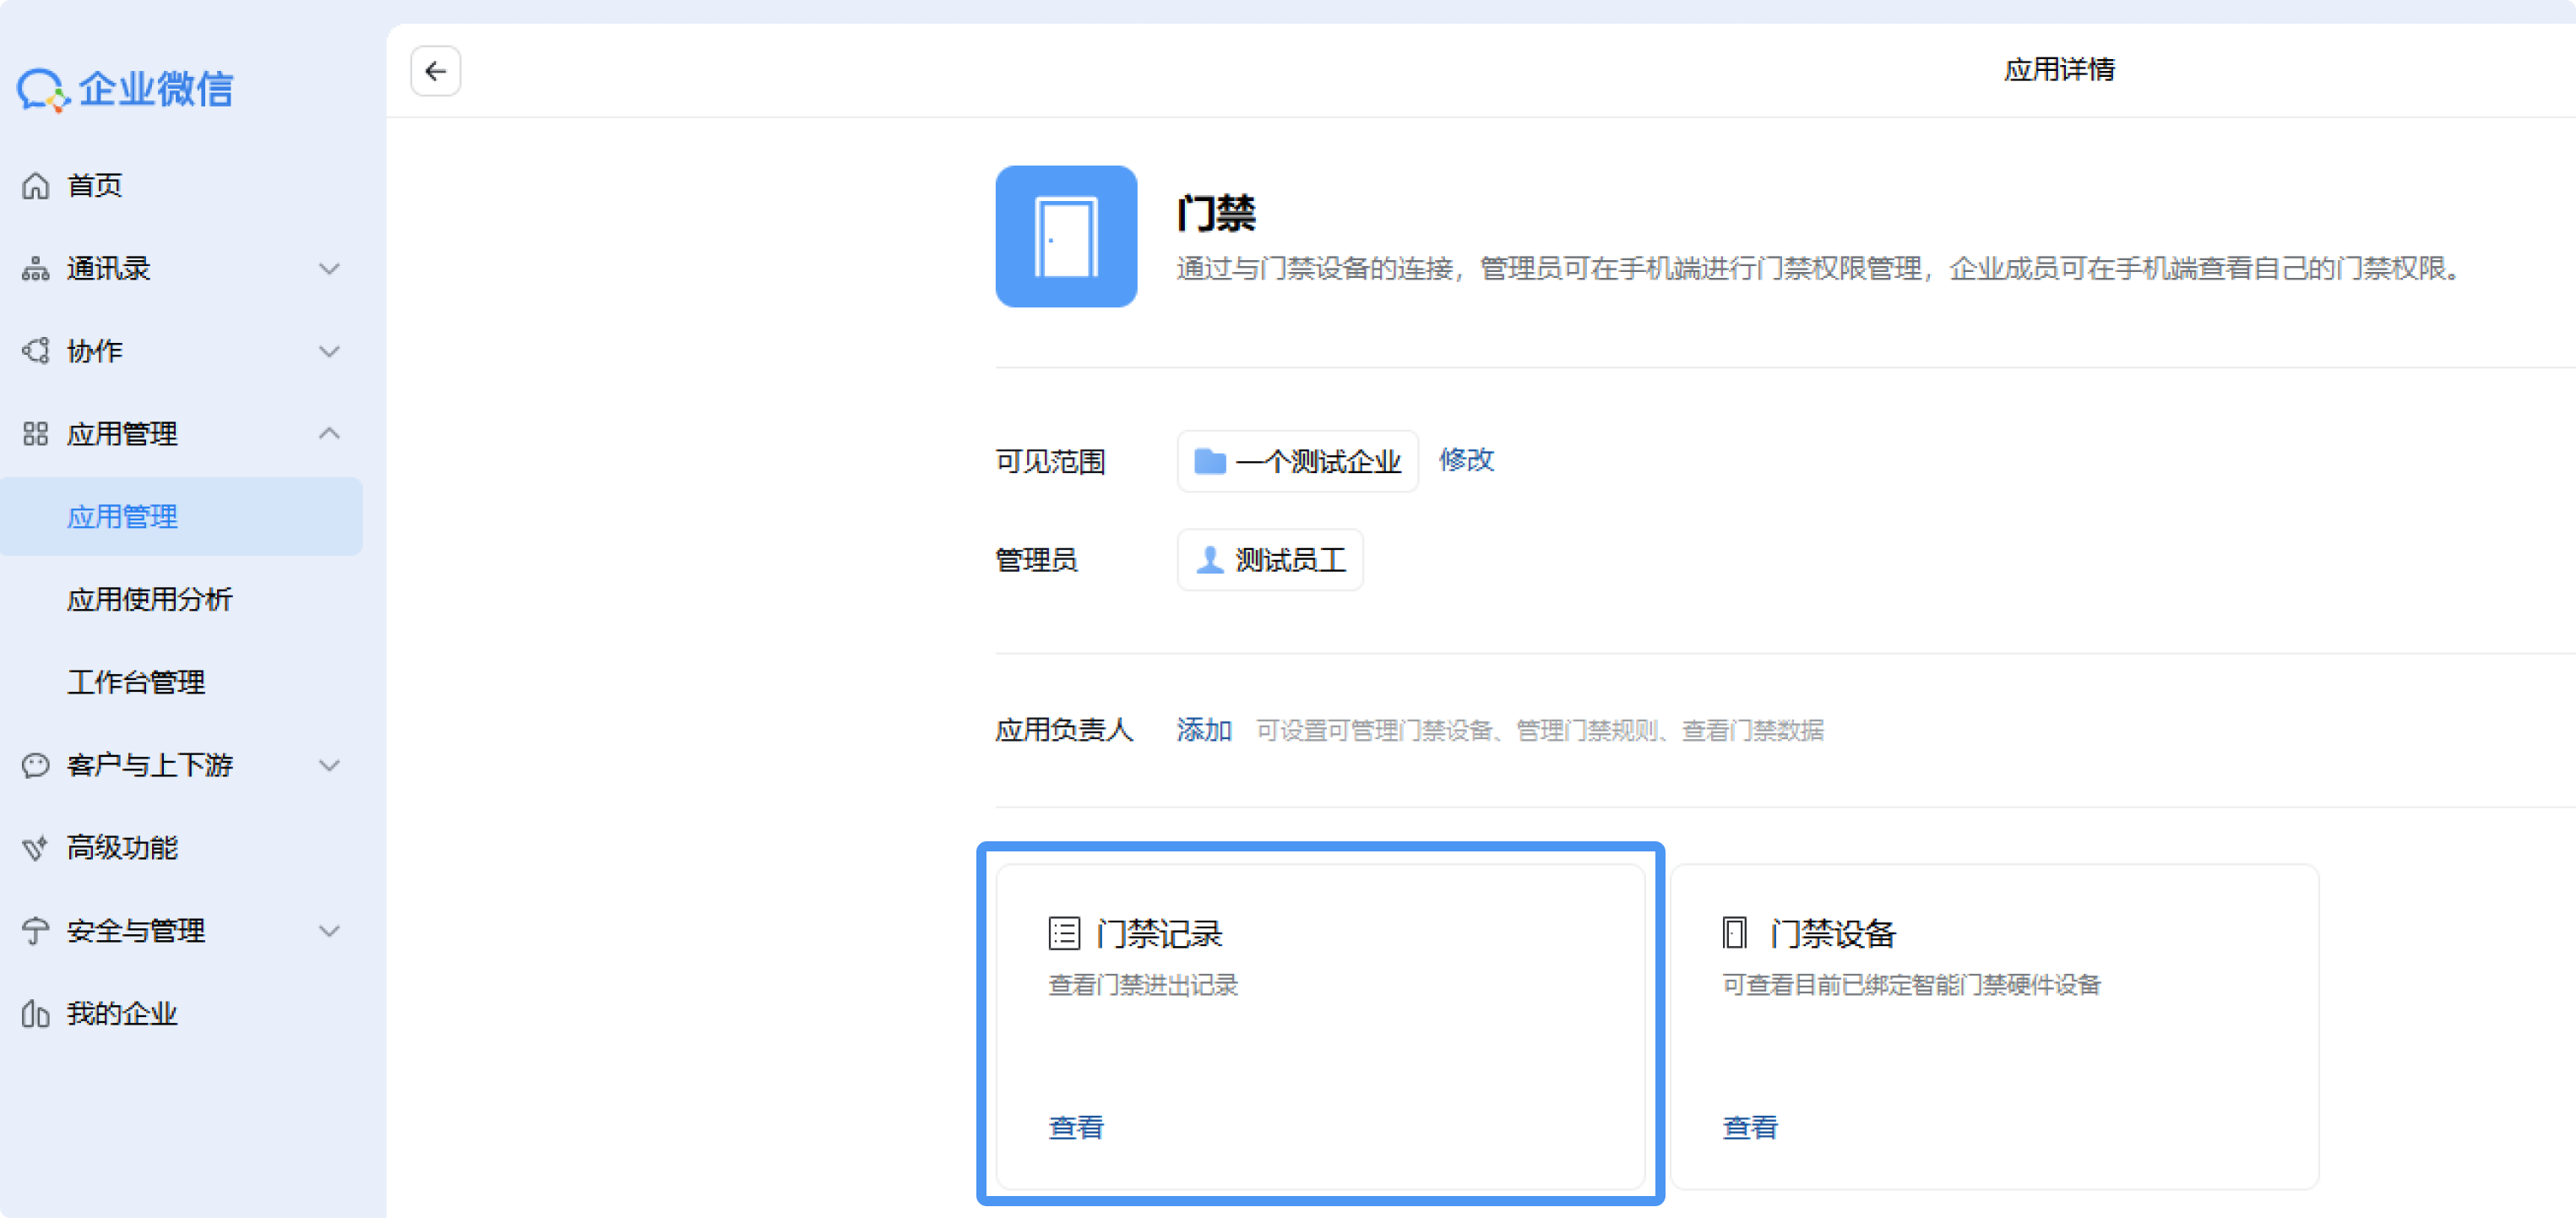Click the 门禁记录 card title
Viewport: 2576px width, 1218px height.
pos(1159,934)
